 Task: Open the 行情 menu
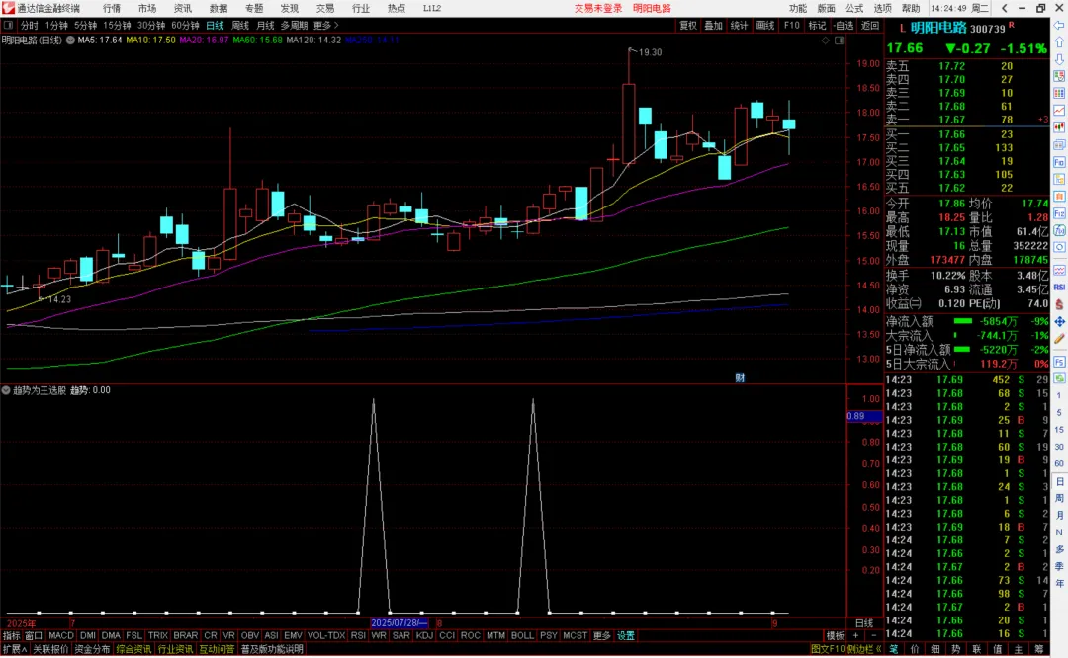pos(112,8)
